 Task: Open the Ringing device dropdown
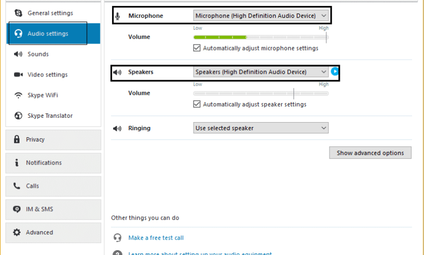point(261,128)
